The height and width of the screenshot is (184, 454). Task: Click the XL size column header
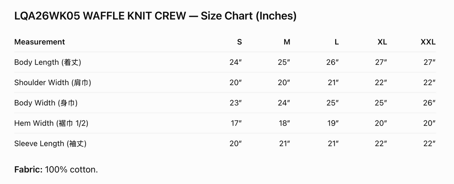pyautogui.click(x=382, y=42)
